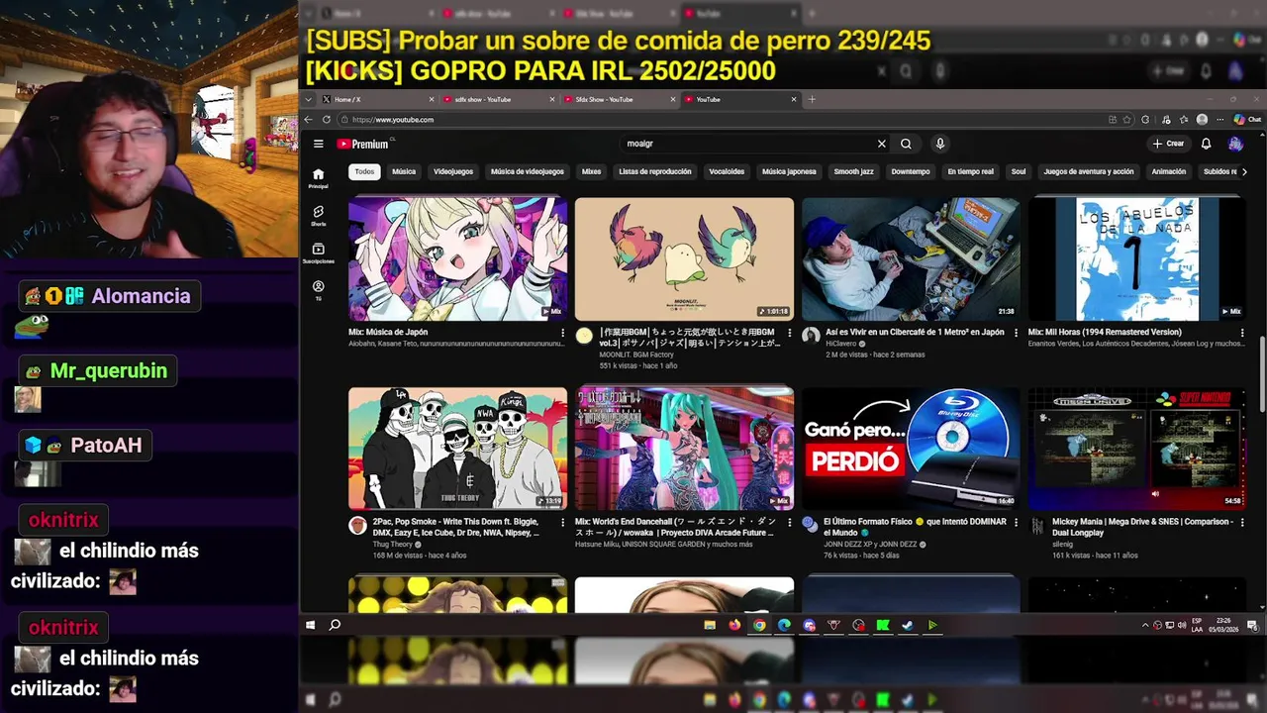1267x713 pixels.
Task: Open options for World's End Dancehall mix
Action: 790,522
